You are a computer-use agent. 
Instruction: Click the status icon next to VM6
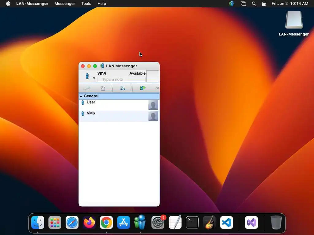pyautogui.click(x=83, y=114)
